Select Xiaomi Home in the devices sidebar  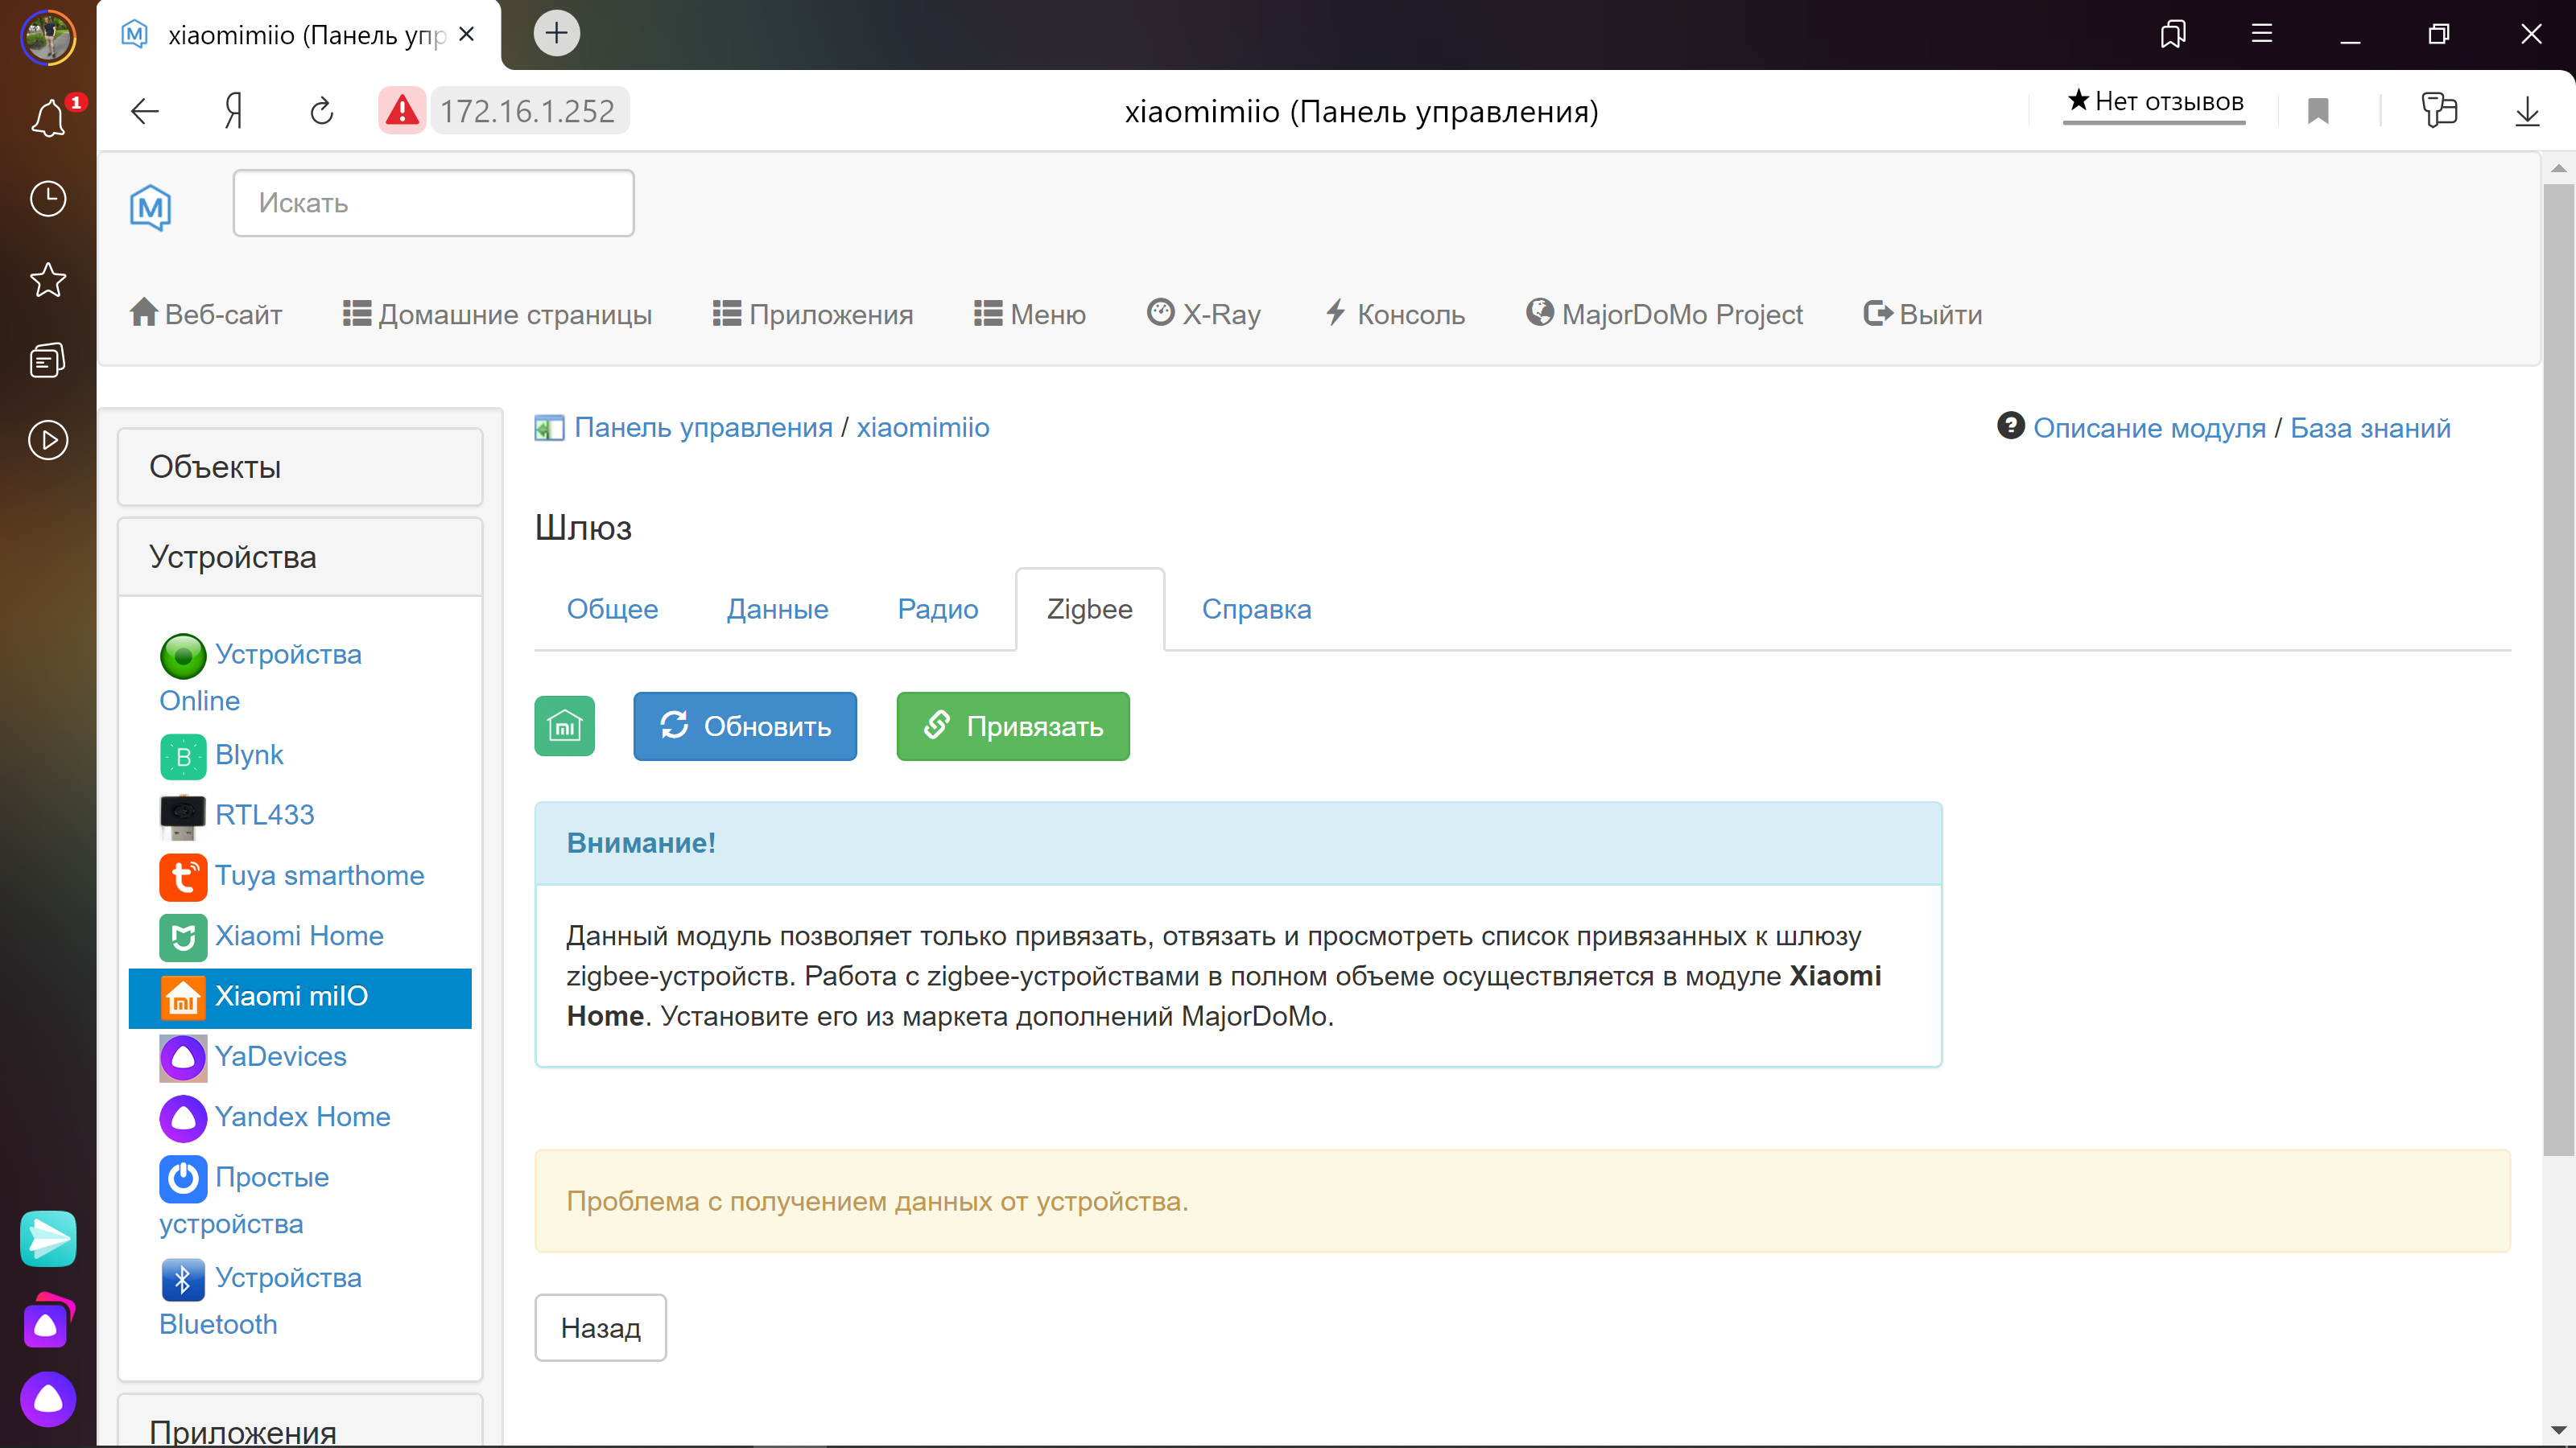[x=300, y=936]
